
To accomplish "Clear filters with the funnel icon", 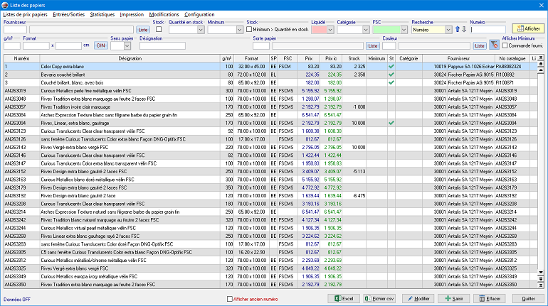I will [x=494, y=45].
